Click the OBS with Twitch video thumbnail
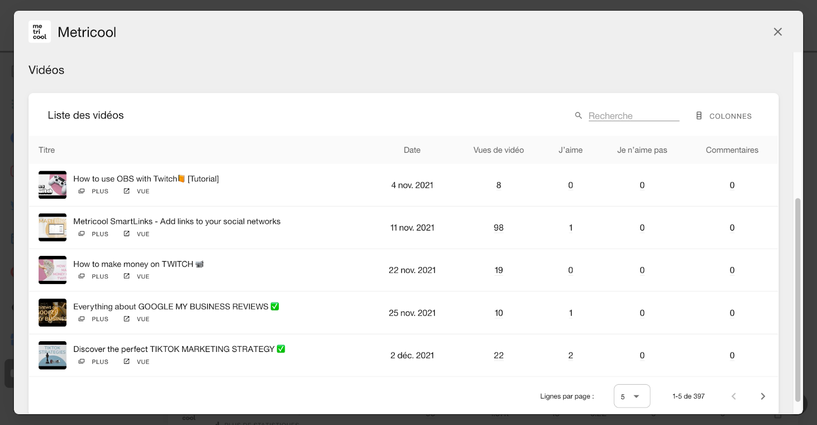Image resolution: width=817 pixels, height=425 pixels. coord(53,185)
